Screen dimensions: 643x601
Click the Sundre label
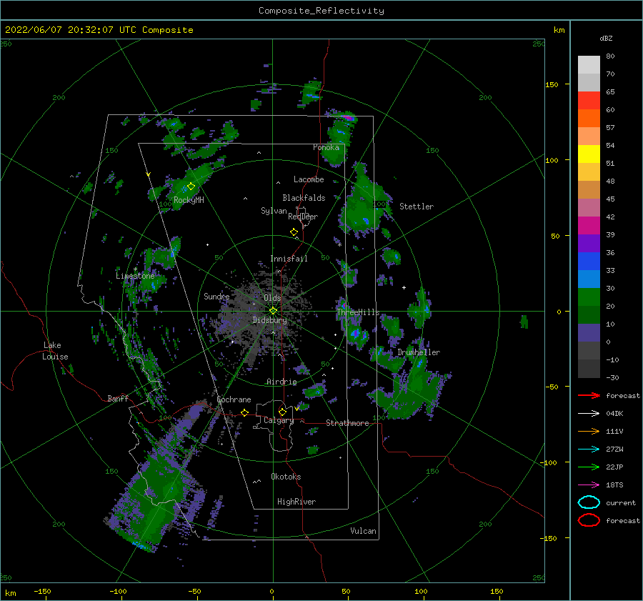click(216, 296)
